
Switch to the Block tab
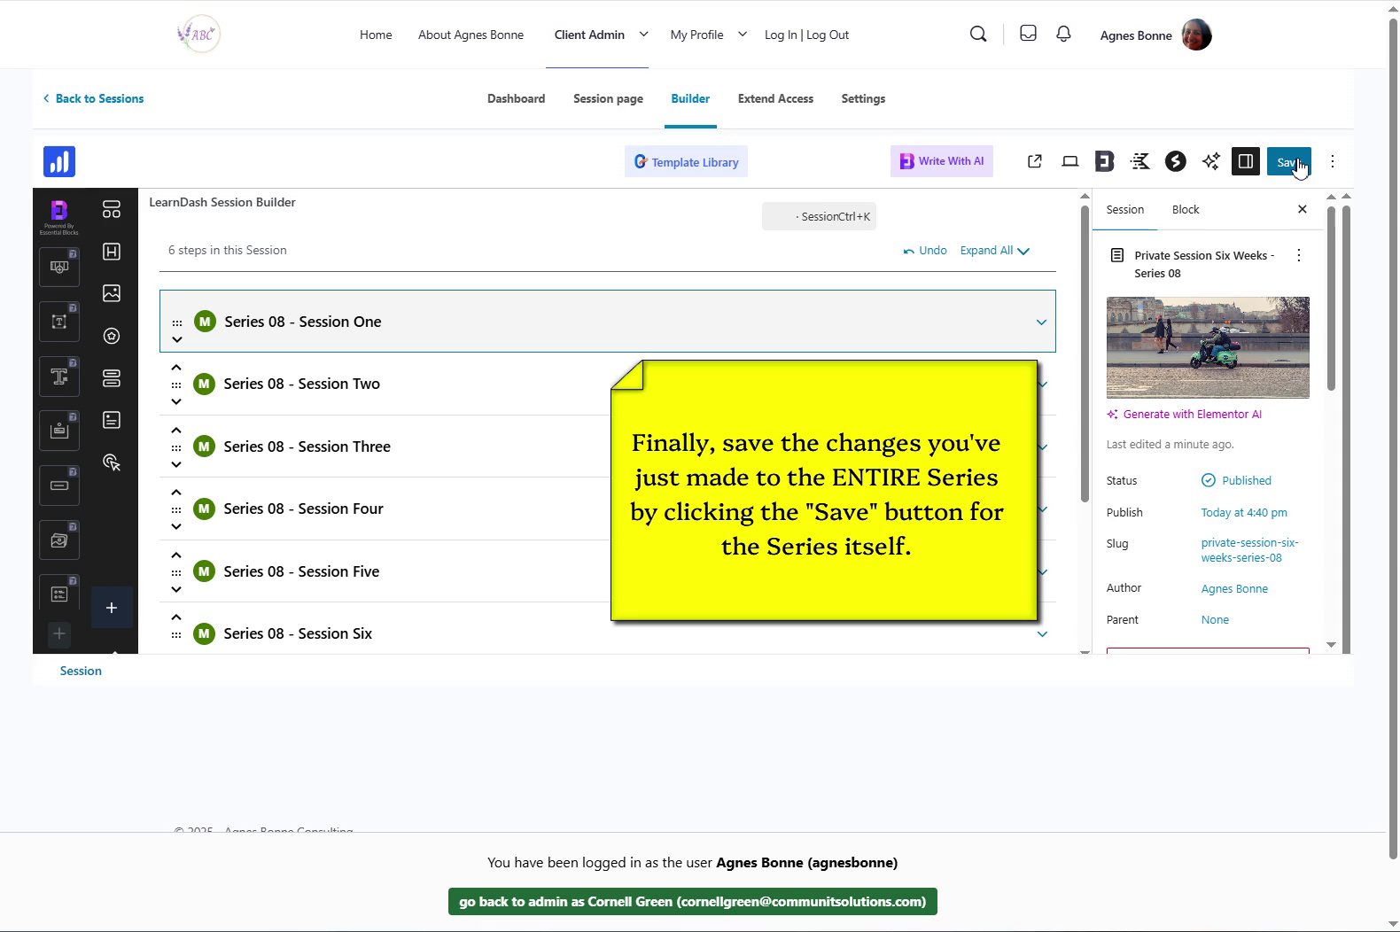click(1185, 210)
